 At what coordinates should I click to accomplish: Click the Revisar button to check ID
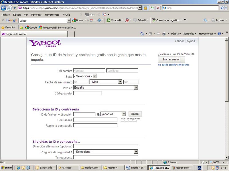click(135, 114)
